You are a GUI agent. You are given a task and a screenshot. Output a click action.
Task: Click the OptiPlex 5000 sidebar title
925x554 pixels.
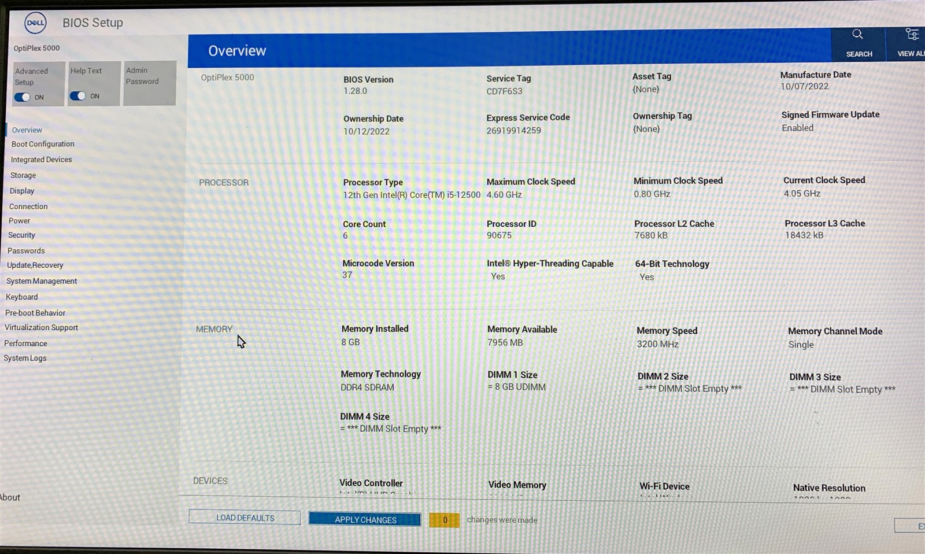click(36, 48)
